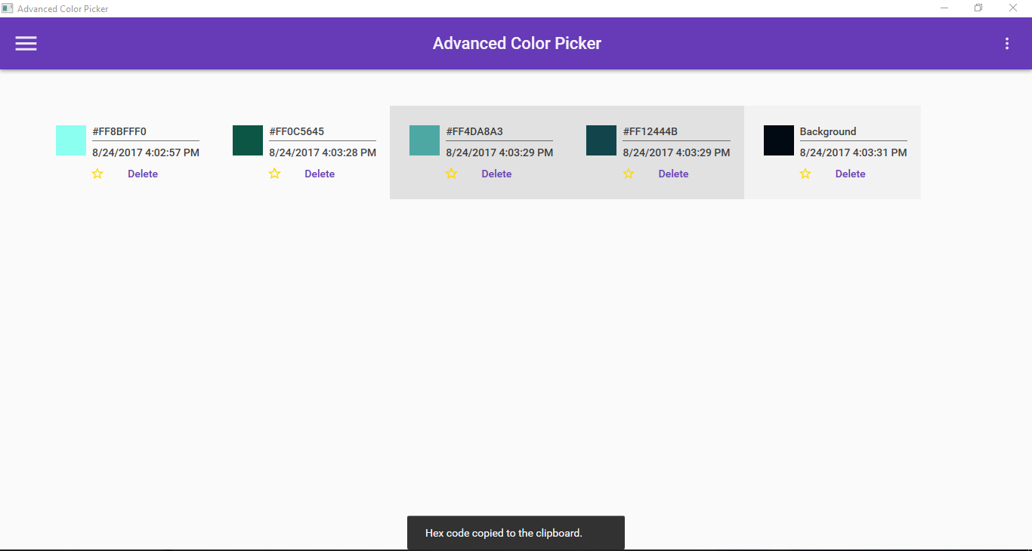Edit the Background name field
The image size is (1032, 551).
click(x=853, y=131)
